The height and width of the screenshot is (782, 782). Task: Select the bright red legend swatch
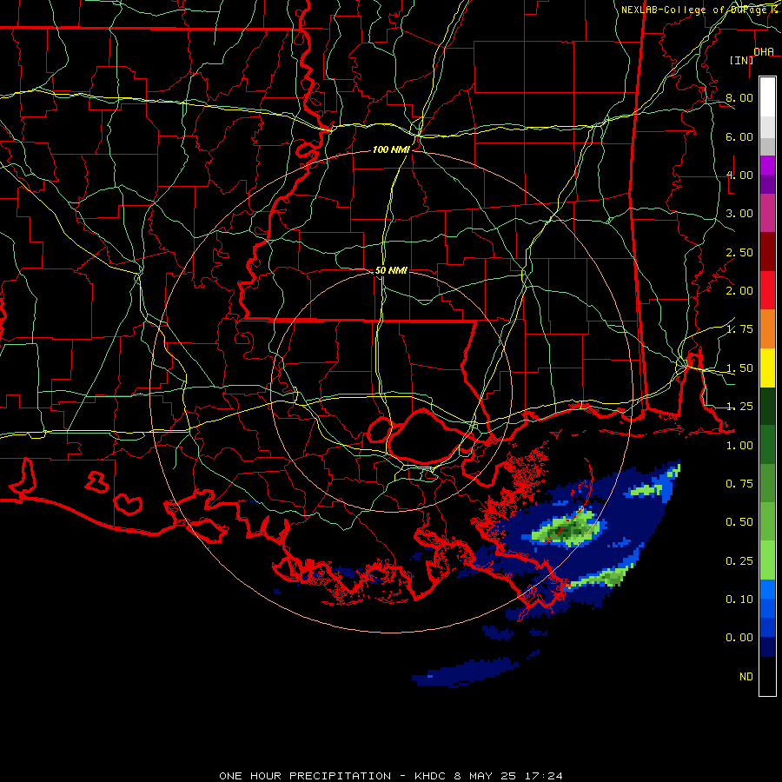click(x=767, y=291)
